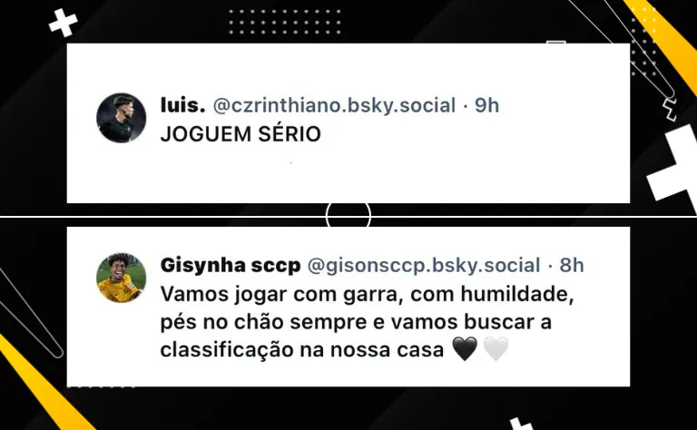Click the text classificação na nossa casa
The image size is (697, 430).
click(302, 349)
